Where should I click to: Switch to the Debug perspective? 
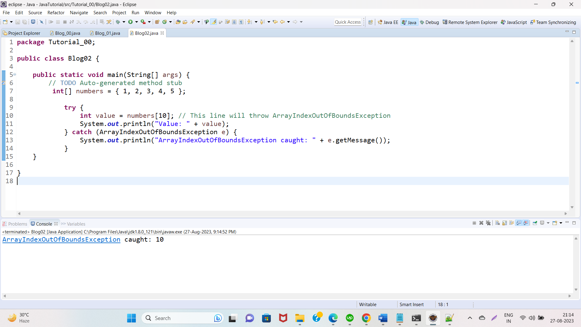pyautogui.click(x=429, y=22)
